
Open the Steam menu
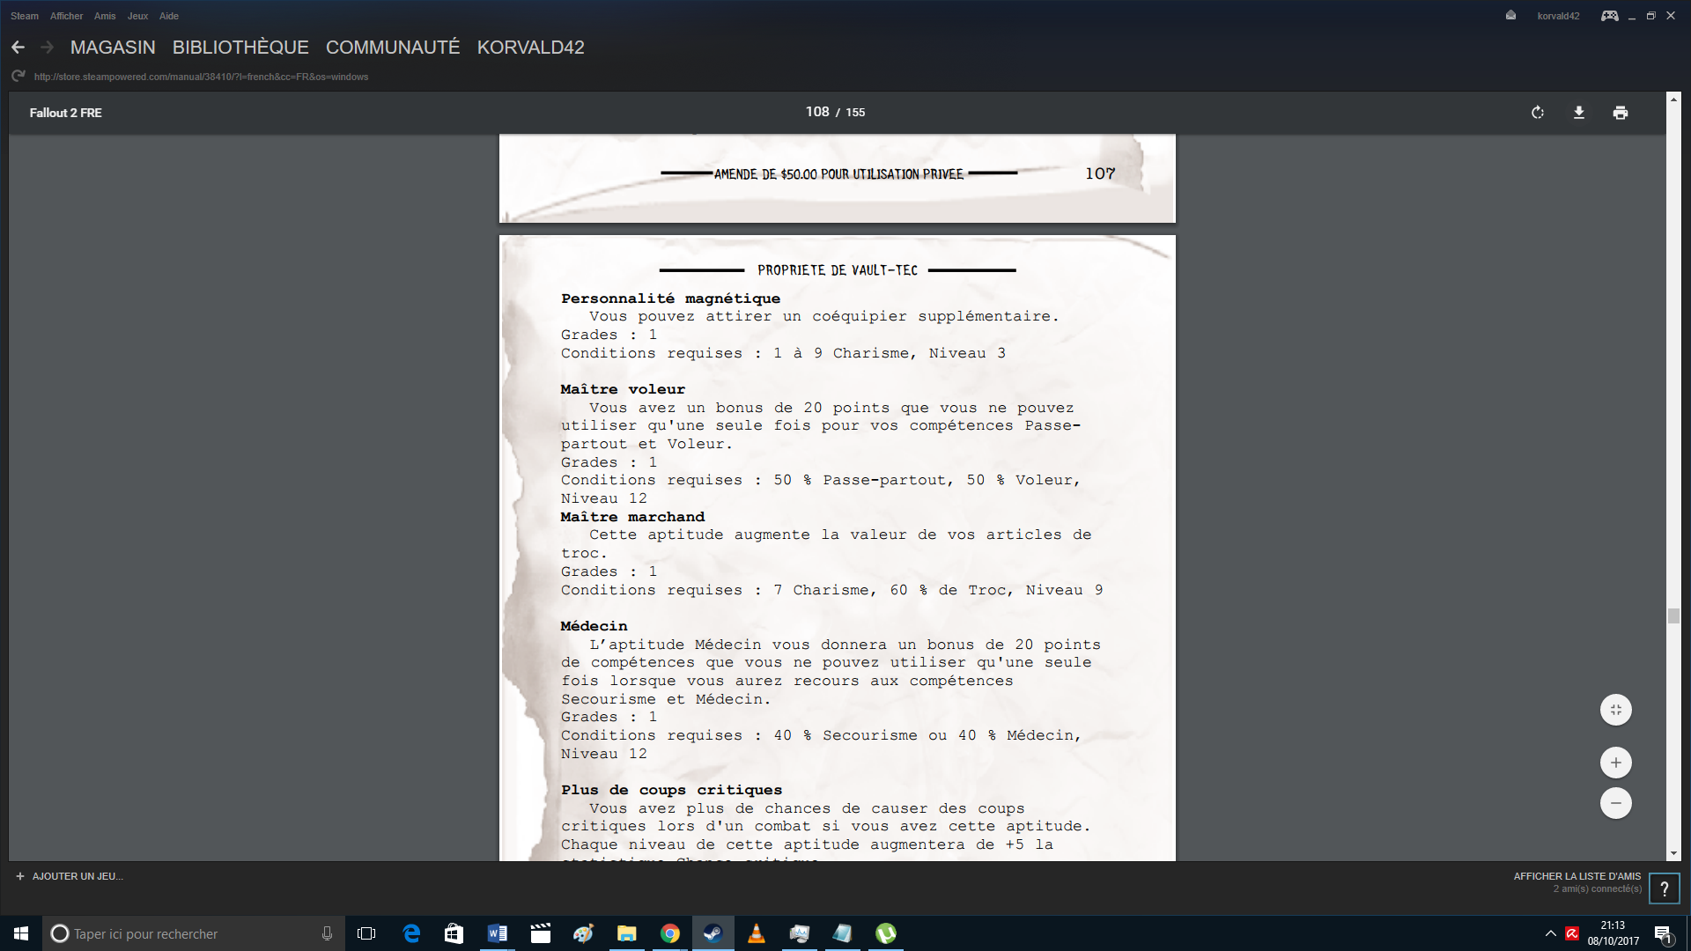click(25, 16)
